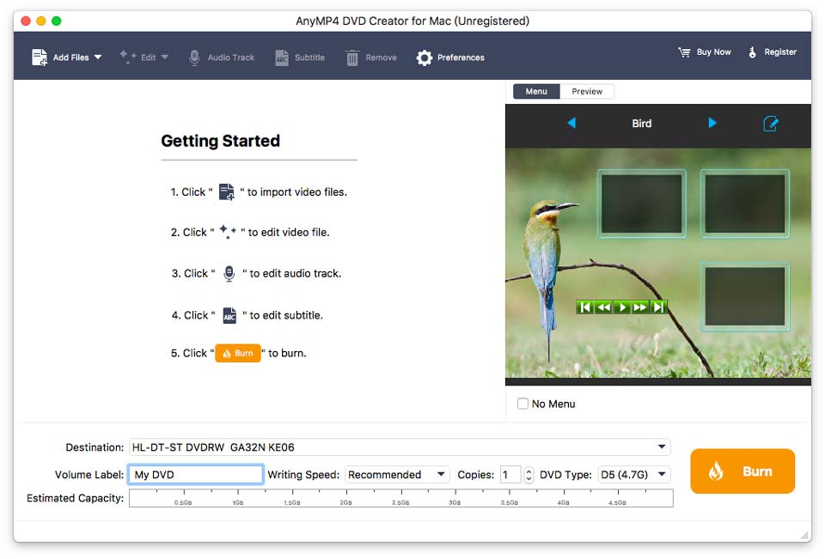Click the Add Files icon
The height and width of the screenshot is (559, 825).
pos(40,57)
